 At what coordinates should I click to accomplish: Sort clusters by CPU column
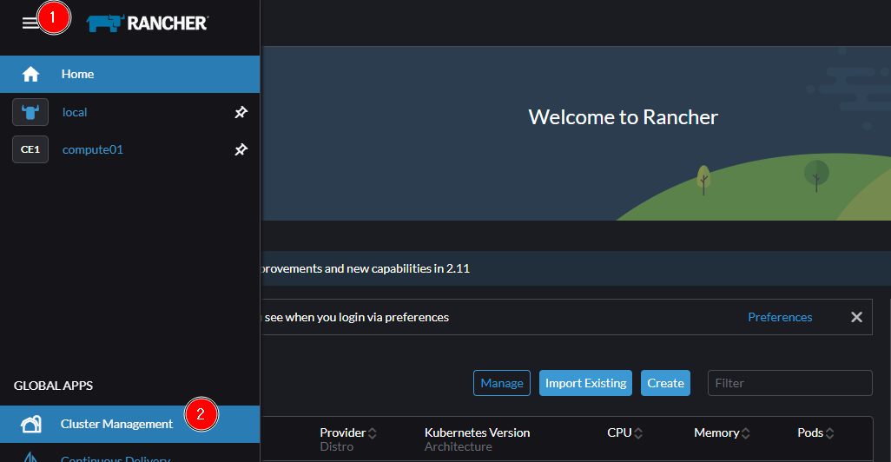tap(624, 432)
